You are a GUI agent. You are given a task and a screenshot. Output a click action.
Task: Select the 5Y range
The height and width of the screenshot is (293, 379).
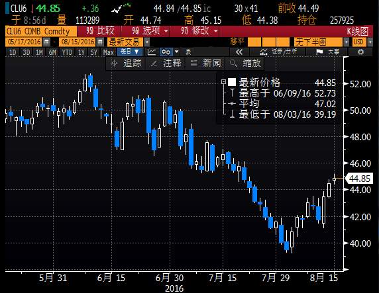click(x=94, y=52)
